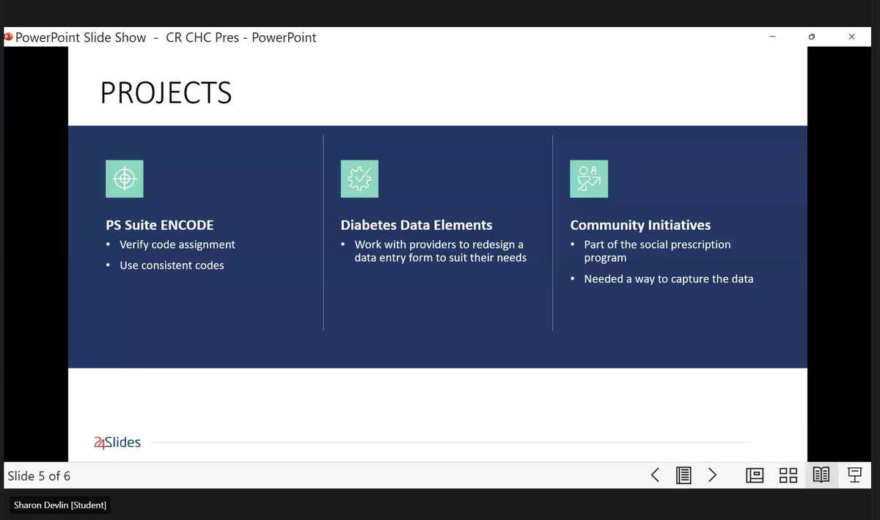Advance to next slide arrow
This screenshot has height=520, width=880.
pos(712,475)
